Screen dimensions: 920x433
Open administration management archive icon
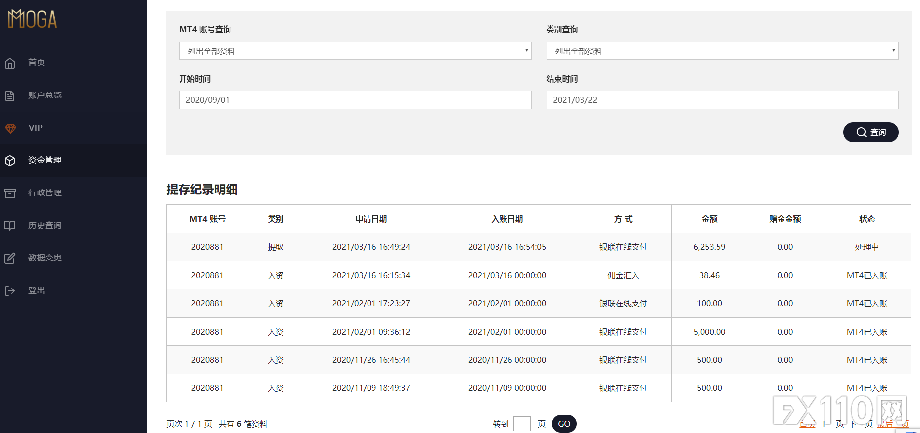click(10, 193)
